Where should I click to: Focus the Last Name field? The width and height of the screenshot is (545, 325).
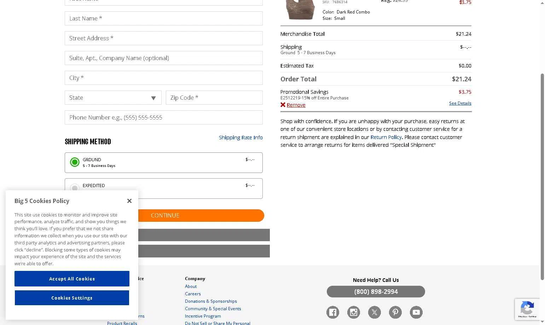pyautogui.click(x=164, y=18)
